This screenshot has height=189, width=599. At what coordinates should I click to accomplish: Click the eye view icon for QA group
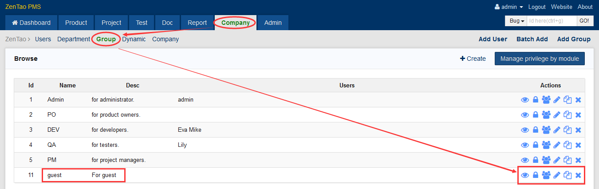[x=524, y=145]
